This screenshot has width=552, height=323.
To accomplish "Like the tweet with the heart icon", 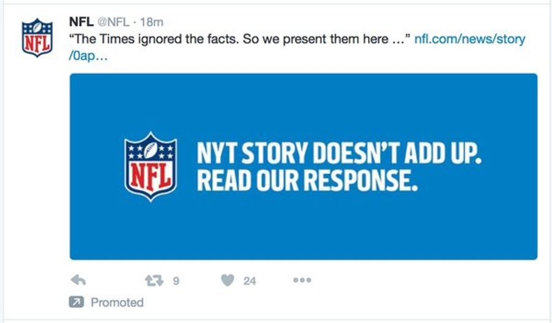I will pos(228,280).
